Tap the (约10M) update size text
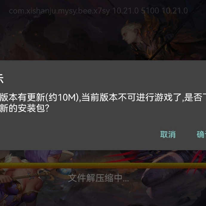The height and width of the screenshot is (206, 206). pos(62,98)
